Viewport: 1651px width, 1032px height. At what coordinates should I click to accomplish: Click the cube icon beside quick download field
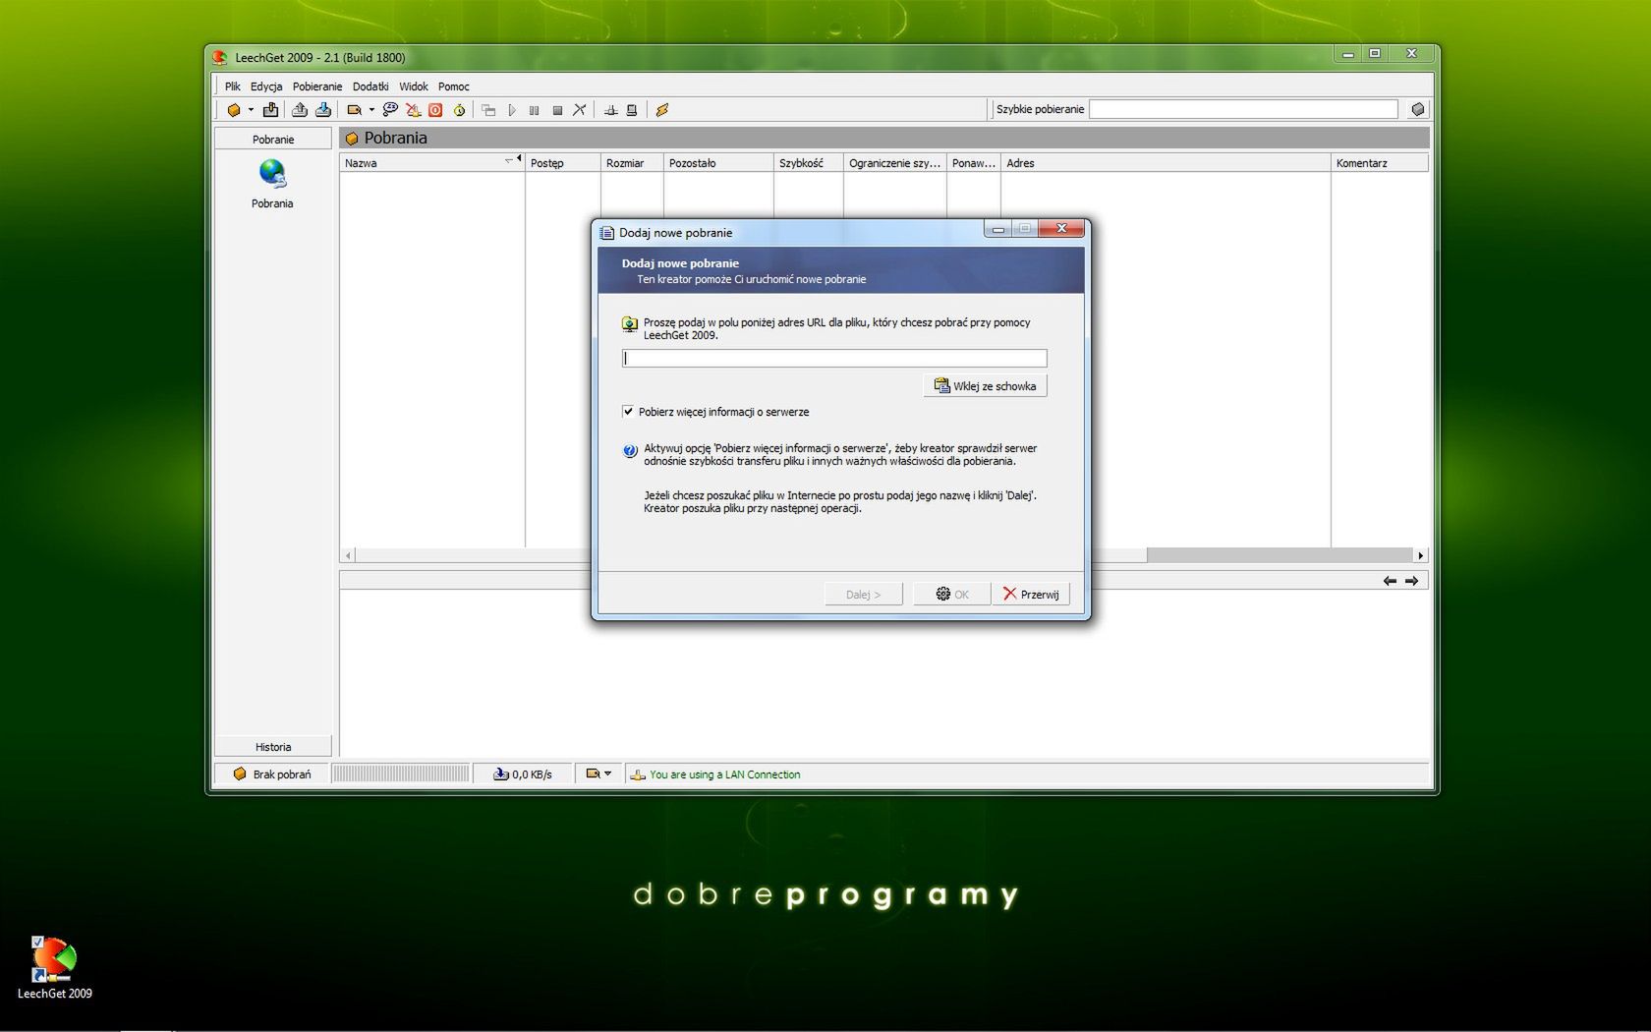coord(1417,109)
